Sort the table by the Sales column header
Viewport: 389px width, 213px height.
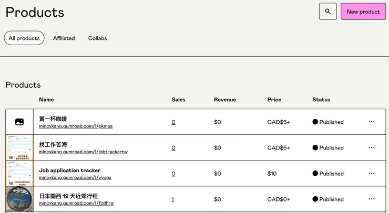coord(178,100)
